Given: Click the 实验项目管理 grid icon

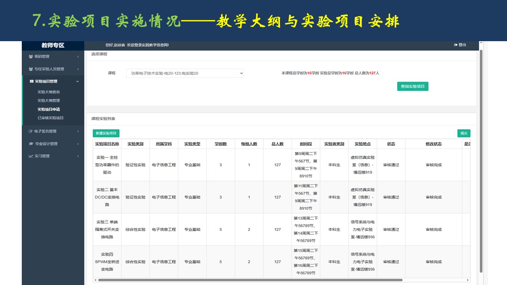Looking at the screenshot, I should point(32,82).
